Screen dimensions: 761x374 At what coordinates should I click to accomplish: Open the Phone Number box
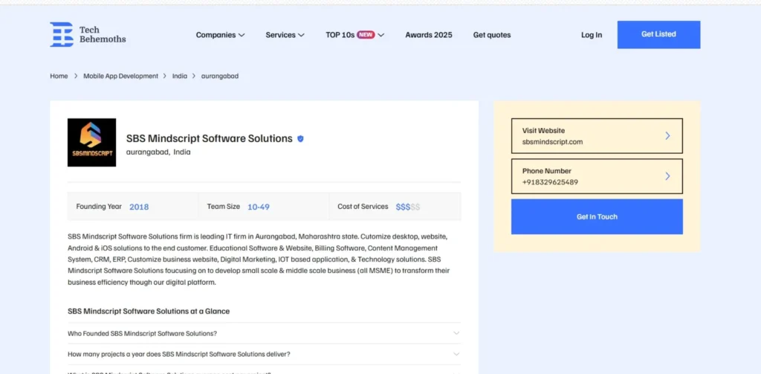tap(597, 176)
